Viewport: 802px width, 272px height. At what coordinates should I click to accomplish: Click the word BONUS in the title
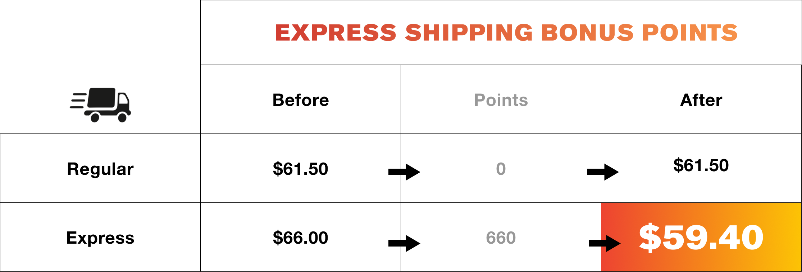pyautogui.click(x=587, y=33)
